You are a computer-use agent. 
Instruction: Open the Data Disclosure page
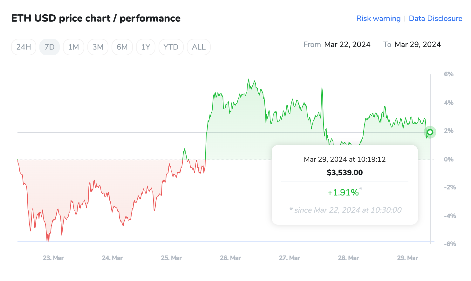pyautogui.click(x=435, y=18)
